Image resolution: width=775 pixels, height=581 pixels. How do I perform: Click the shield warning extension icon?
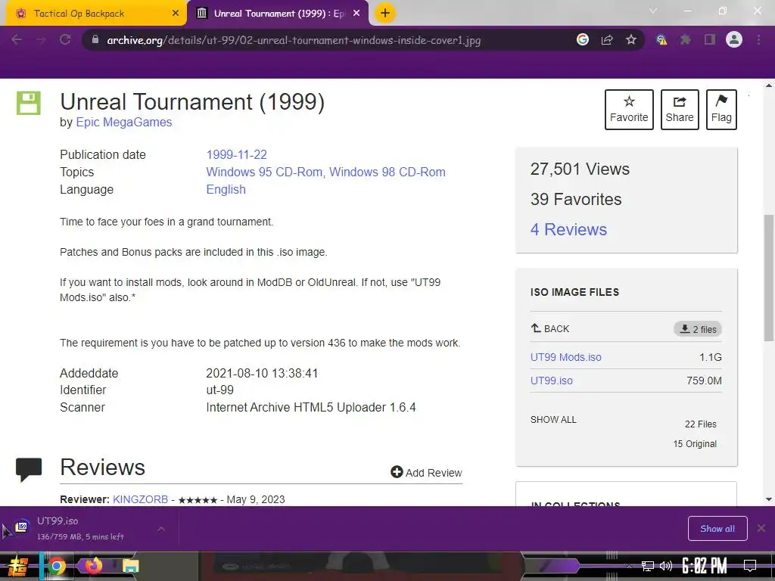661,39
